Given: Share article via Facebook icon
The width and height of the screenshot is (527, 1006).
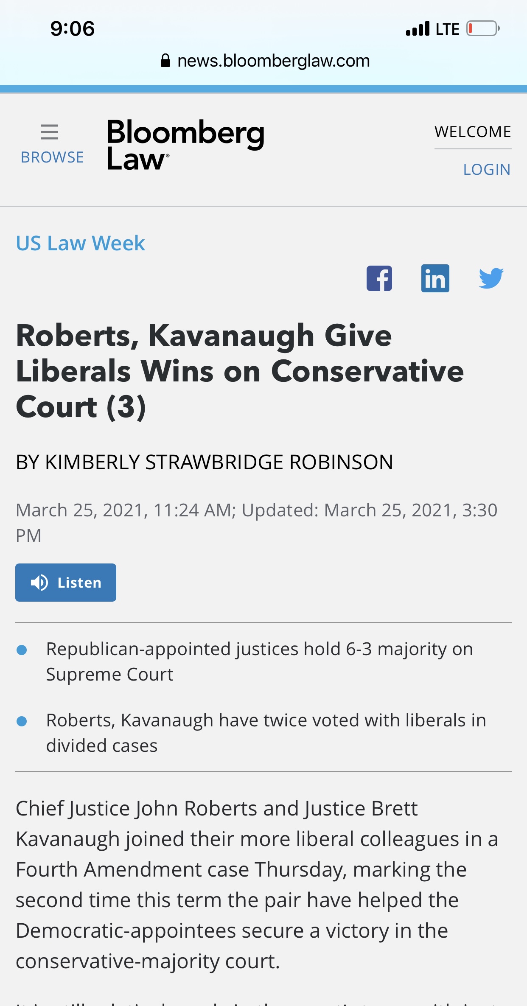Looking at the screenshot, I should 379,278.
